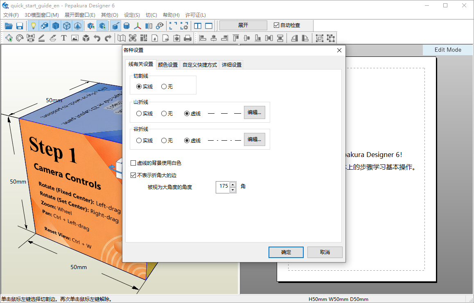Click the Redo arrow icon
The width and height of the screenshot is (474, 303).
tap(108, 38)
